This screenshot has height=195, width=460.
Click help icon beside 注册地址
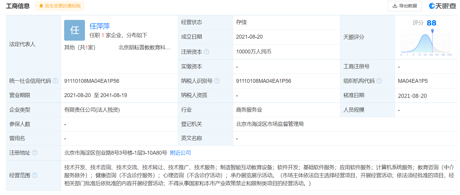[35, 153]
